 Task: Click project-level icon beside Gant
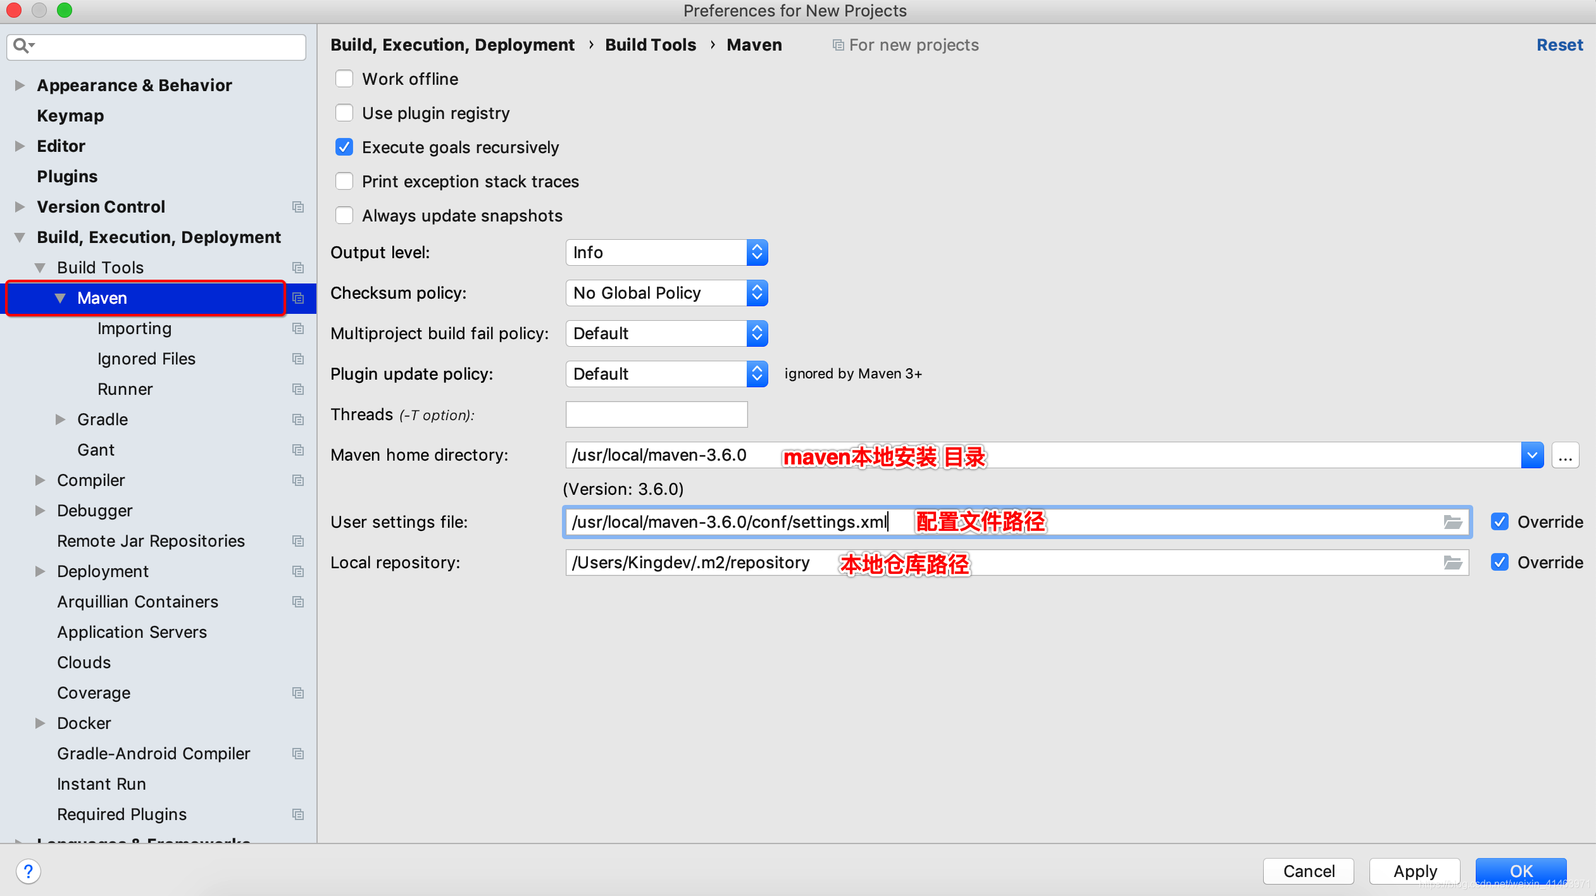tap(298, 450)
